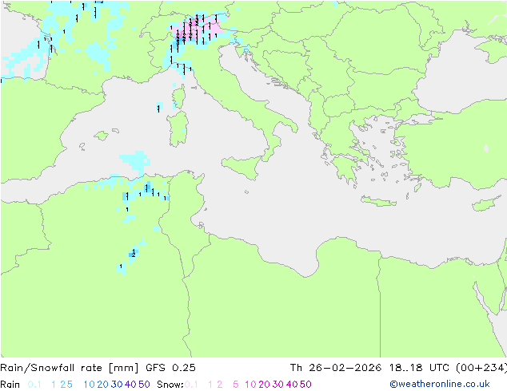Pick the Snow legend 20 value
The width and height of the screenshot is (507, 391).
click(x=264, y=385)
